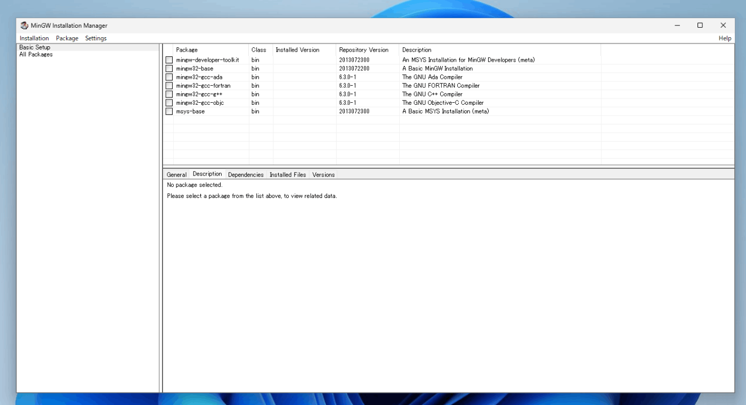Close the MinGW Installation Manager window

tap(723, 26)
